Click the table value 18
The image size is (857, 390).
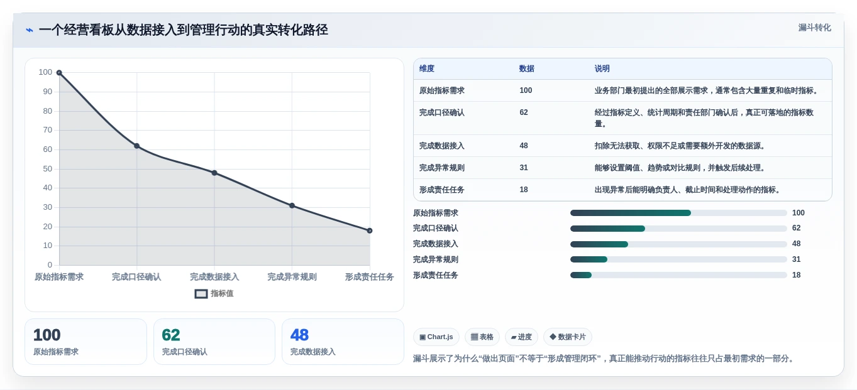(x=524, y=190)
